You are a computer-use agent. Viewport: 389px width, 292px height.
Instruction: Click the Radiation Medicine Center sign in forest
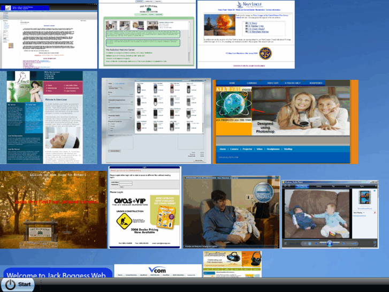pos(40,231)
